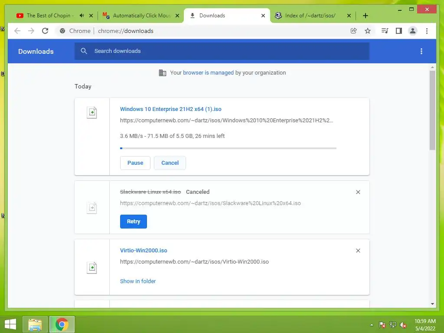Close the Downloads tab

tap(263, 16)
